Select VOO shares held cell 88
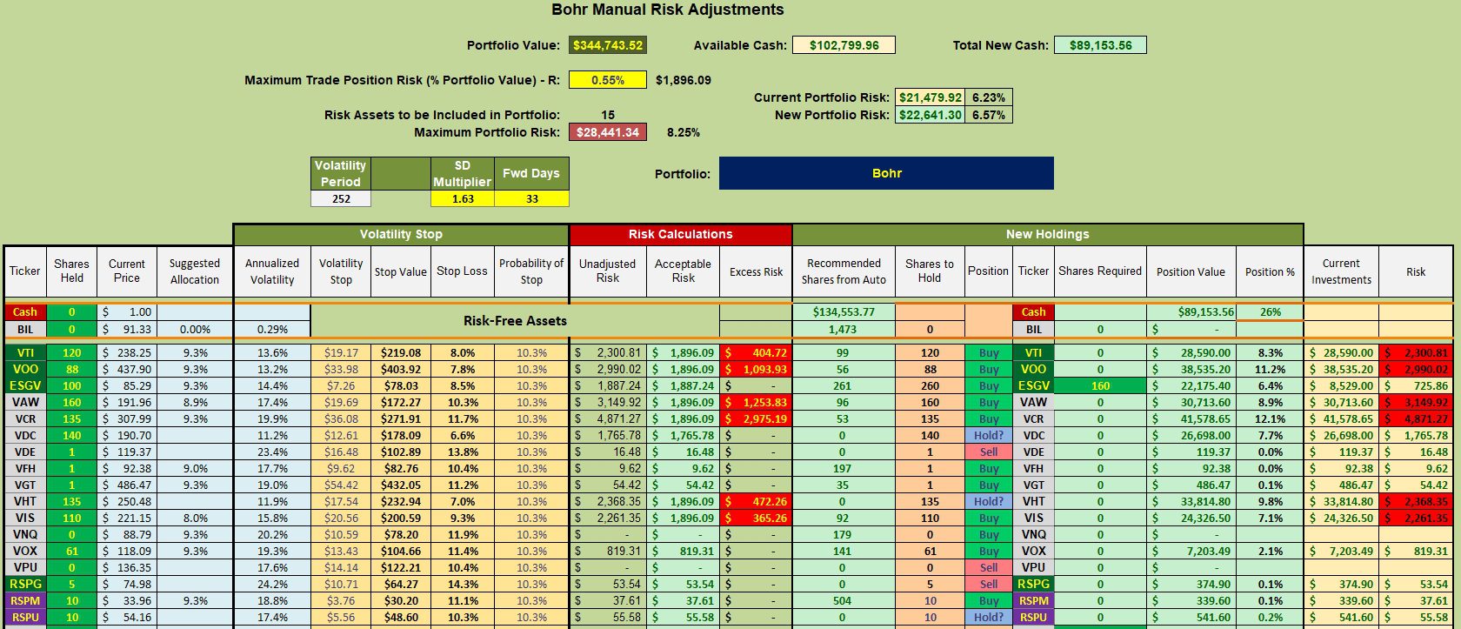1461x629 pixels. 71,369
